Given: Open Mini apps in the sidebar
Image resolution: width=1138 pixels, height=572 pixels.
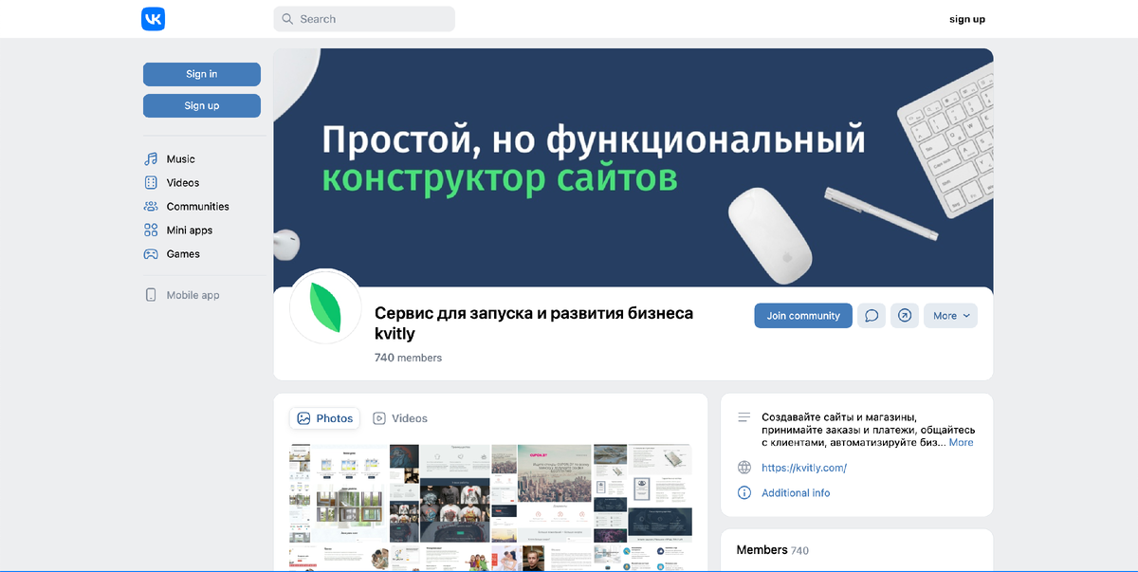Looking at the screenshot, I should click(x=189, y=231).
